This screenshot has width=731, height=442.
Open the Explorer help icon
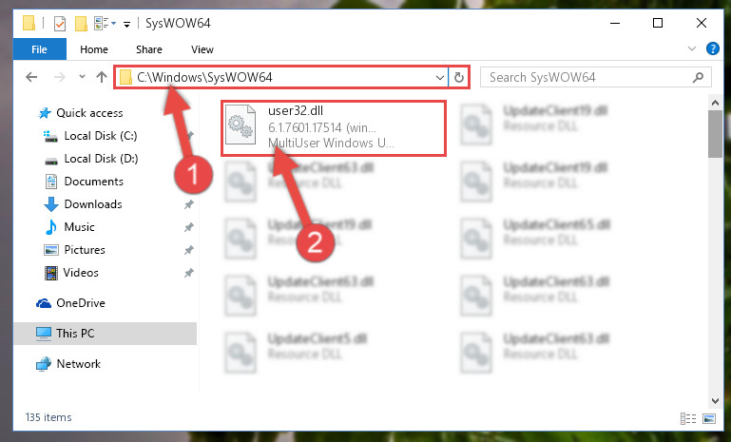point(712,48)
